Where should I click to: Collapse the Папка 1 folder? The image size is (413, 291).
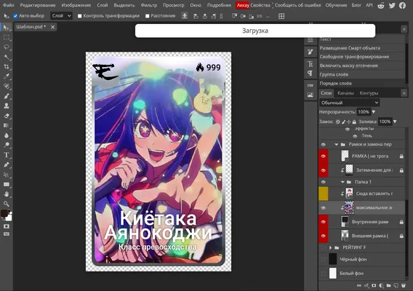(342, 182)
